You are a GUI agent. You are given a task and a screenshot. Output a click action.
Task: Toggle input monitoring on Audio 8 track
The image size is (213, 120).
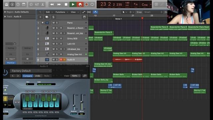pyautogui.click(x=64, y=60)
